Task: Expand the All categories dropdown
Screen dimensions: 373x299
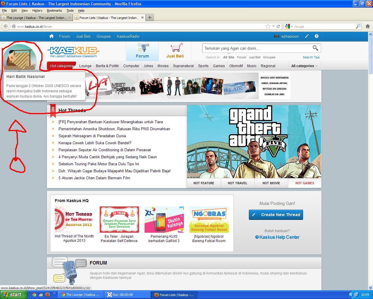Action: pyautogui.click(x=304, y=66)
